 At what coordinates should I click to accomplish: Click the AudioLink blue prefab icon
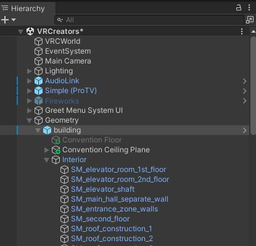click(x=38, y=81)
